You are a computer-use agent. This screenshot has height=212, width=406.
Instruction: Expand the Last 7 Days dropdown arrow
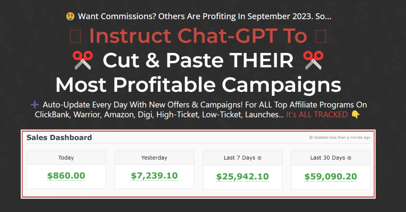click(259, 158)
